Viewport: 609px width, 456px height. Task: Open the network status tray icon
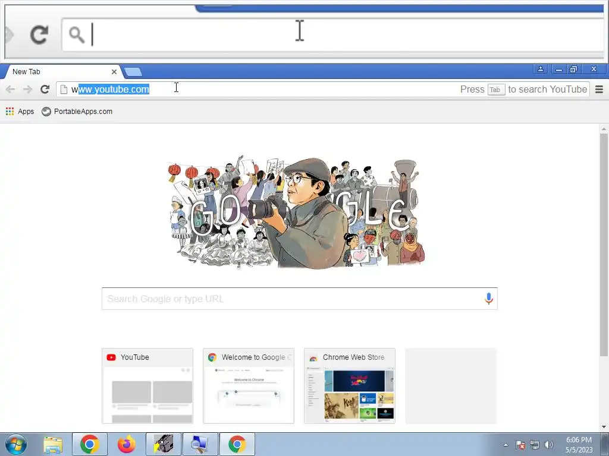point(535,445)
